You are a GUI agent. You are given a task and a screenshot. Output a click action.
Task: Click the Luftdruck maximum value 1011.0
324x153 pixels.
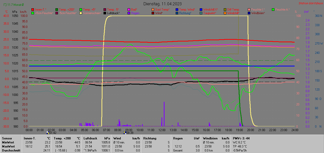click(x=106, y=146)
